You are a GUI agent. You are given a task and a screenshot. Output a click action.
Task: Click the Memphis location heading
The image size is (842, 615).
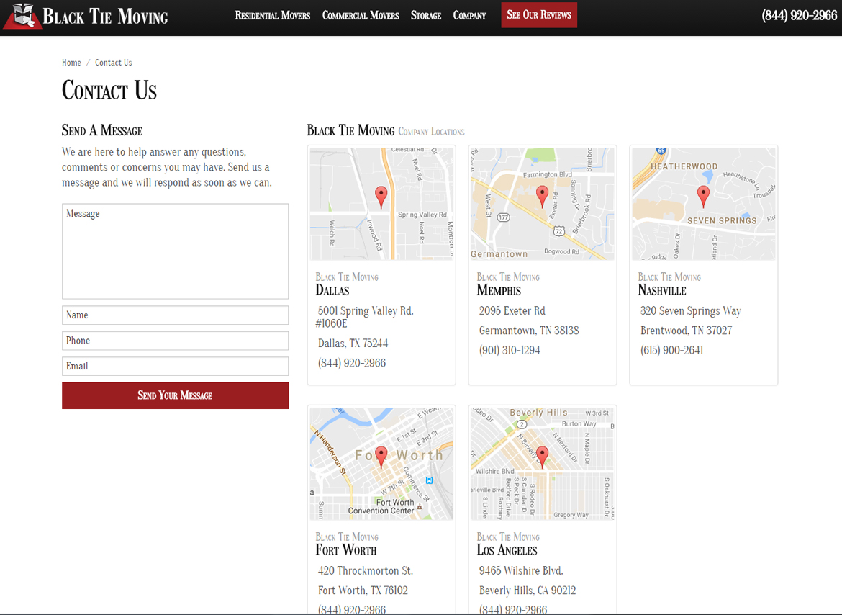coord(499,291)
